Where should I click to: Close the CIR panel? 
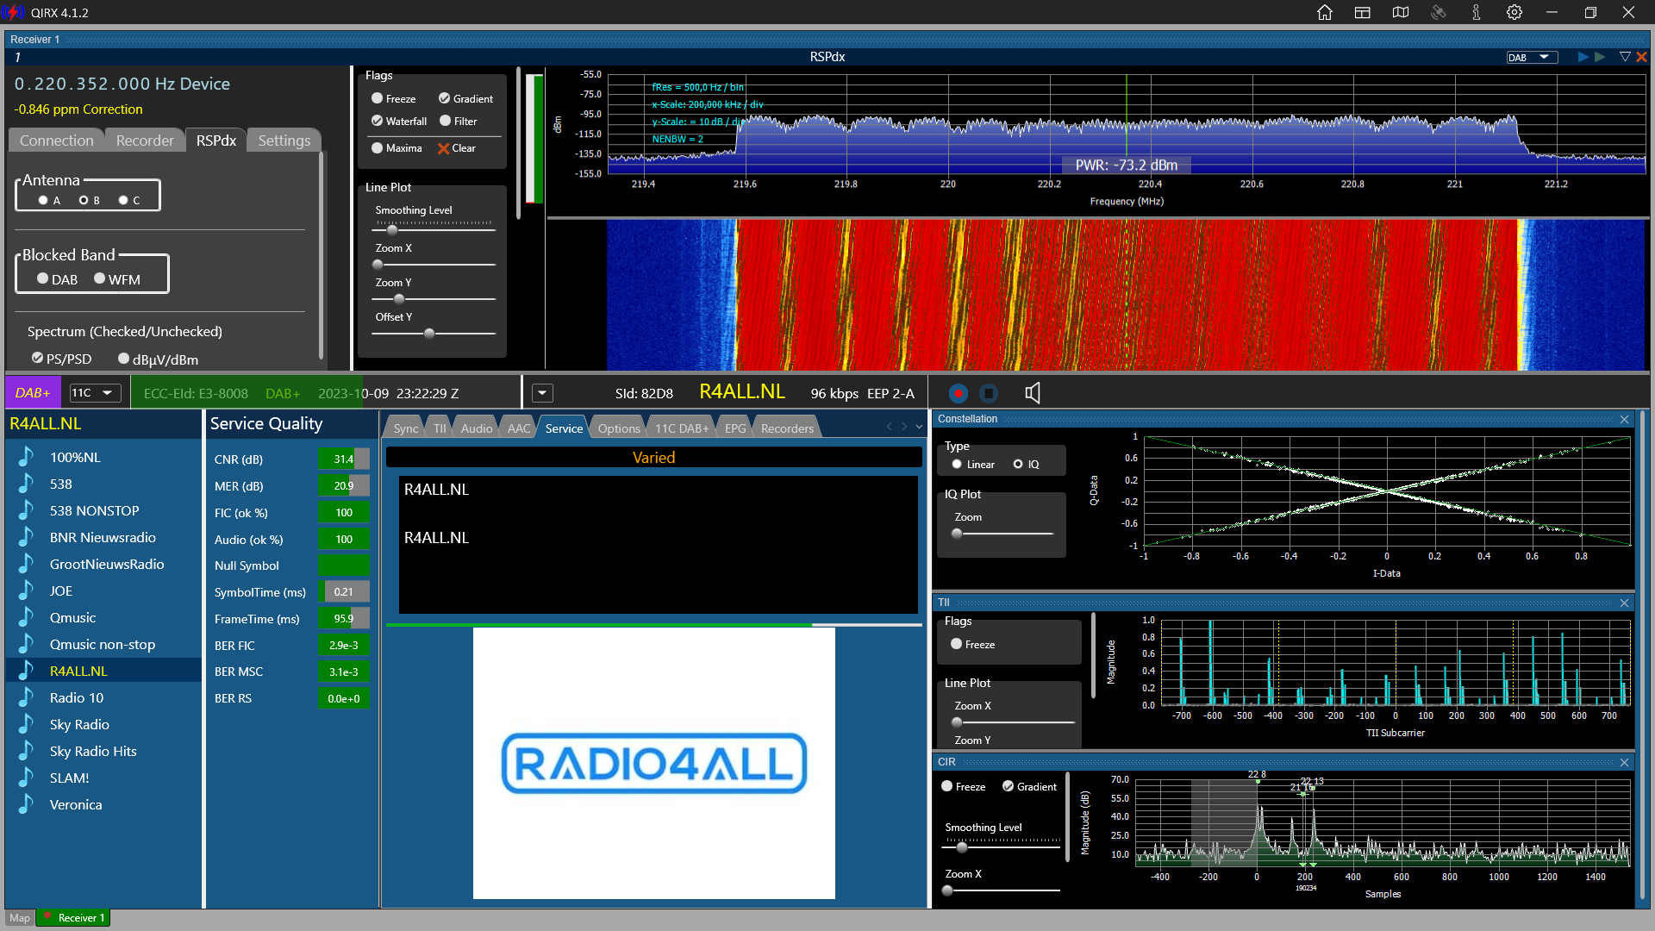click(x=1625, y=762)
